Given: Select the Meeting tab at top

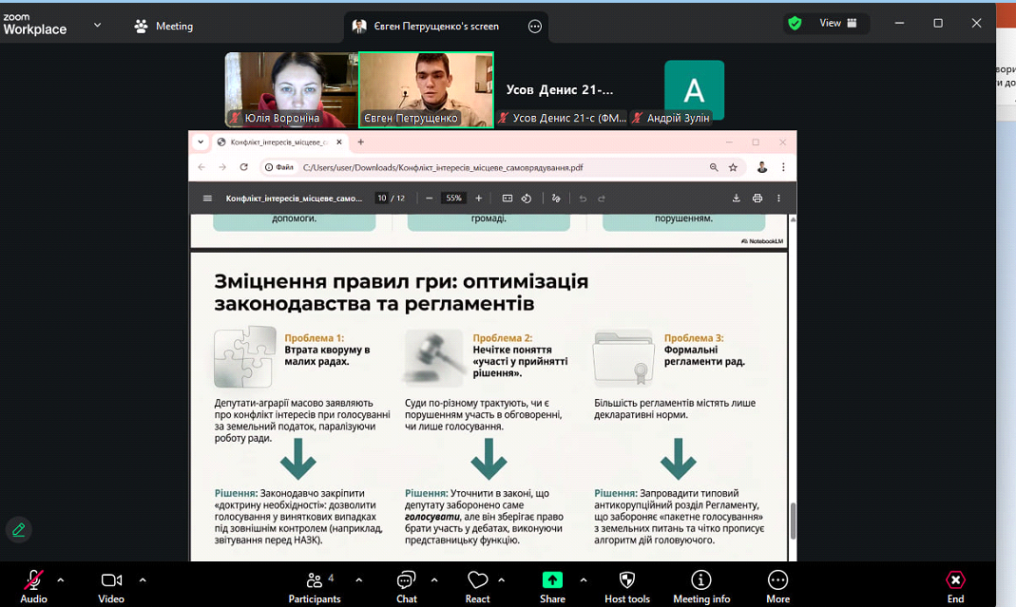Looking at the screenshot, I should [x=163, y=26].
